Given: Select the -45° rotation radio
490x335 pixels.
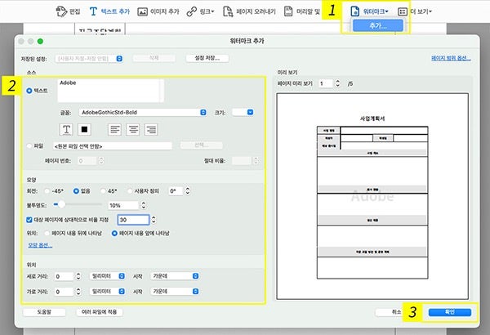Looking at the screenshot, I should (47, 191).
